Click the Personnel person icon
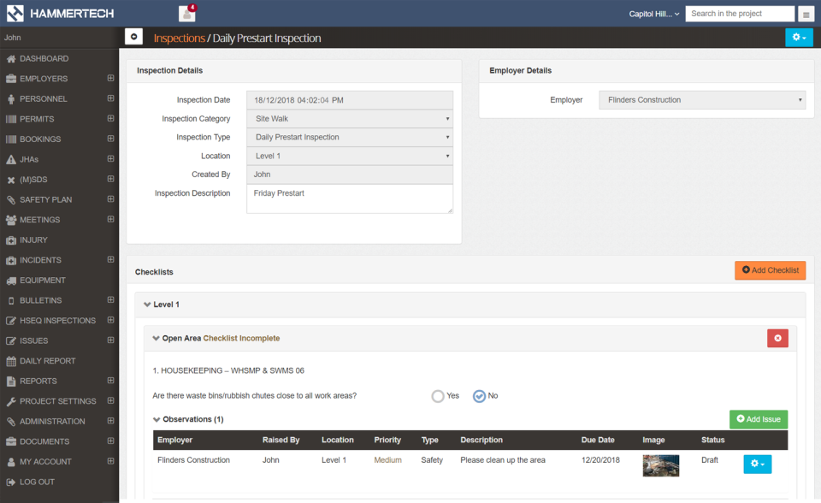821x503 pixels. pos(11,99)
